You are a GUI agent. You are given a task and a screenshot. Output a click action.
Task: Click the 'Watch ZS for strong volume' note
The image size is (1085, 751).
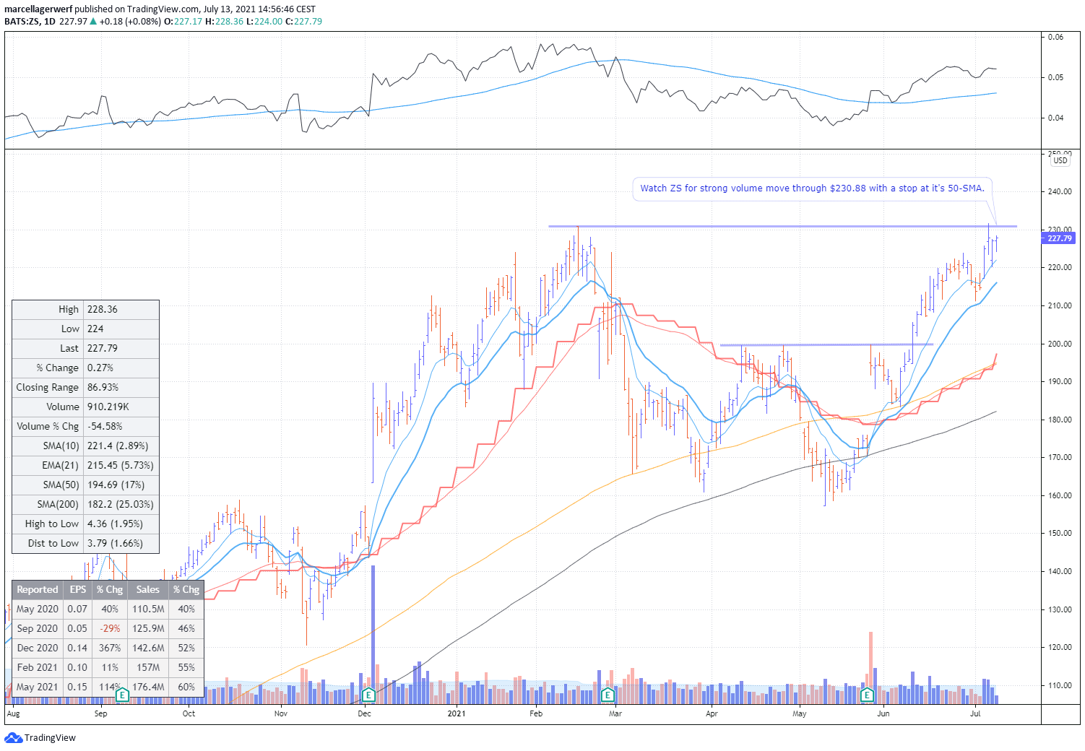(812, 188)
